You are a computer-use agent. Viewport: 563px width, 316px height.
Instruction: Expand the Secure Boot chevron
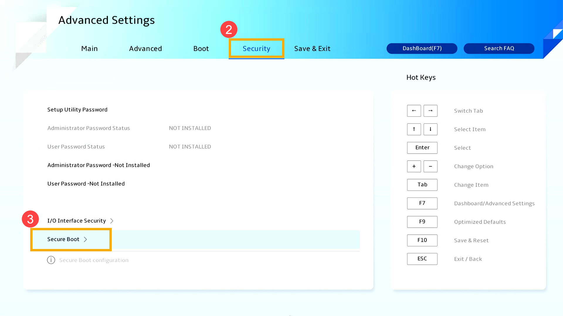point(85,239)
